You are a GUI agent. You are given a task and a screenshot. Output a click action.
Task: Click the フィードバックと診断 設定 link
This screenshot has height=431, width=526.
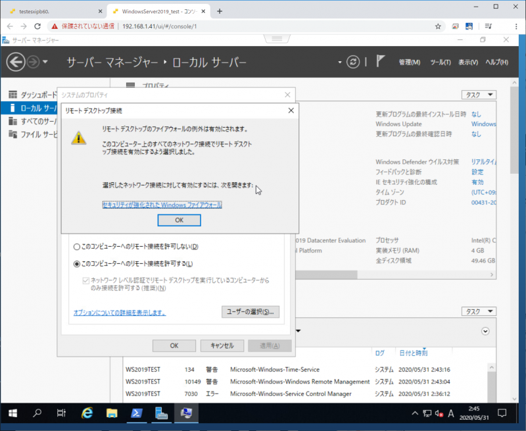(x=477, y=172)
